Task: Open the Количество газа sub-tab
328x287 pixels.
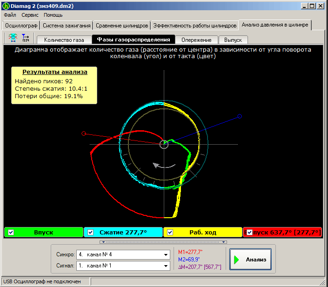Action: pyautogui.click(x=64, y=40)
